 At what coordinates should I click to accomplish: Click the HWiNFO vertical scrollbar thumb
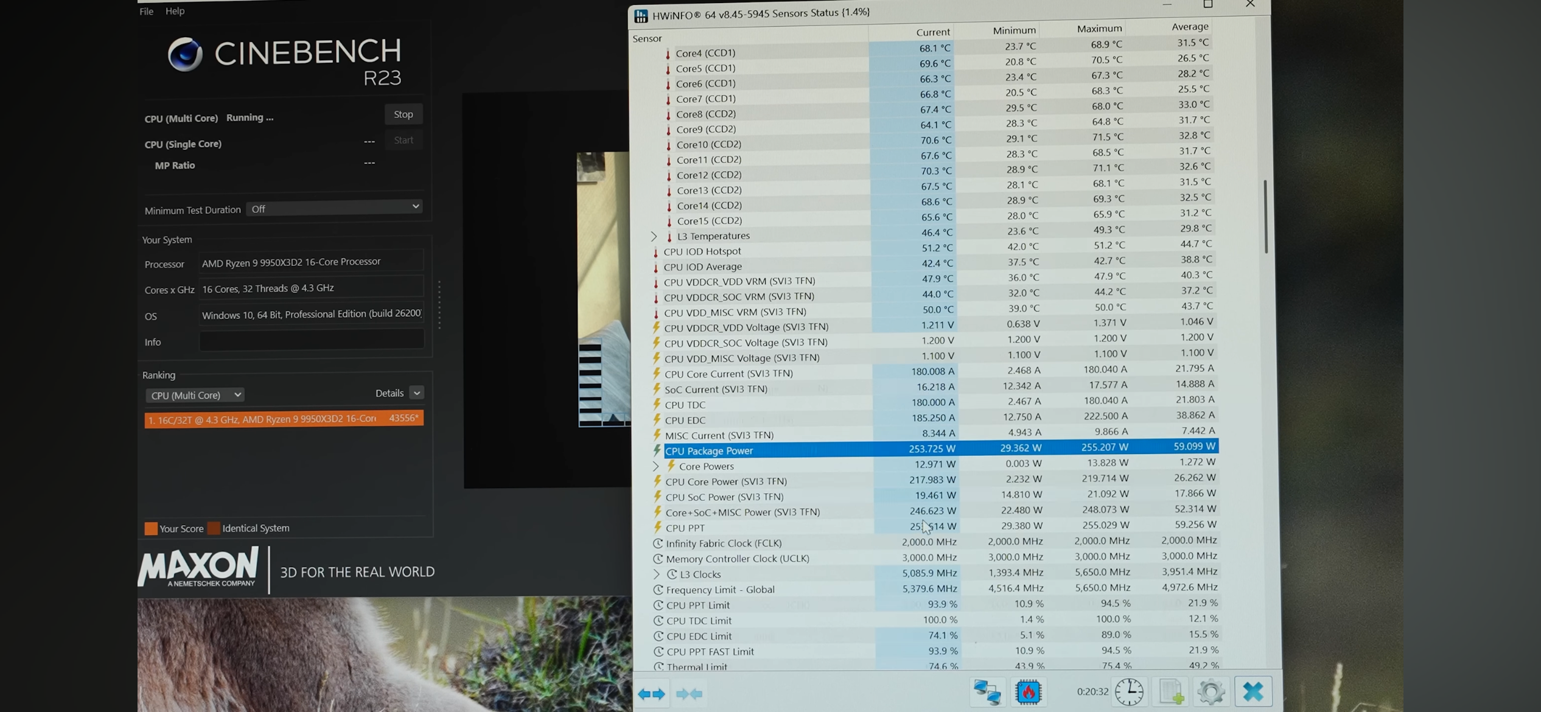point(1265,216)
